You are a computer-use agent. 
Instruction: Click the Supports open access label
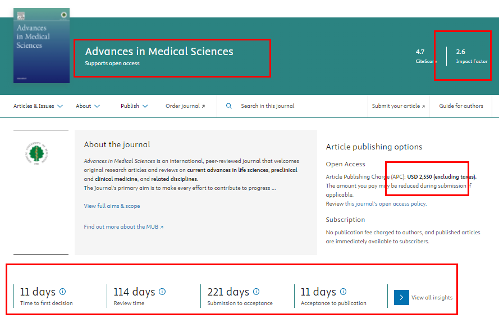[x=112, y=63]
